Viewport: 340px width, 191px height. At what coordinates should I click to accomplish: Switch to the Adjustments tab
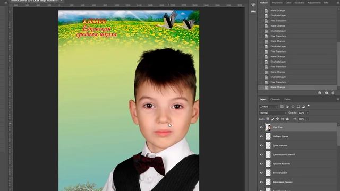(x=314, y=3)
